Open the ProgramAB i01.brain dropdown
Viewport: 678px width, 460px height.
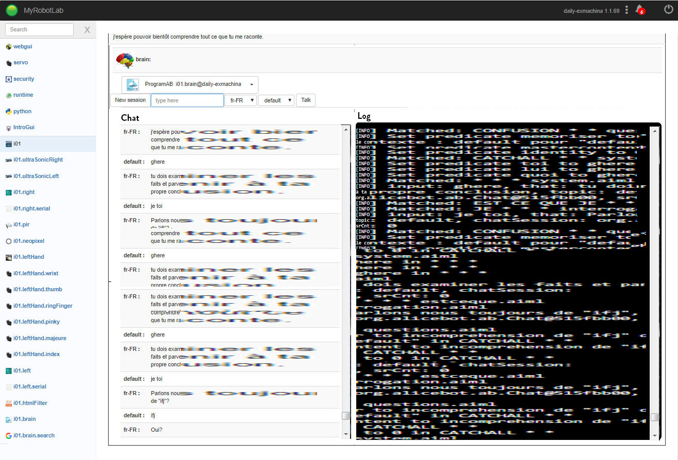[190, 84]
